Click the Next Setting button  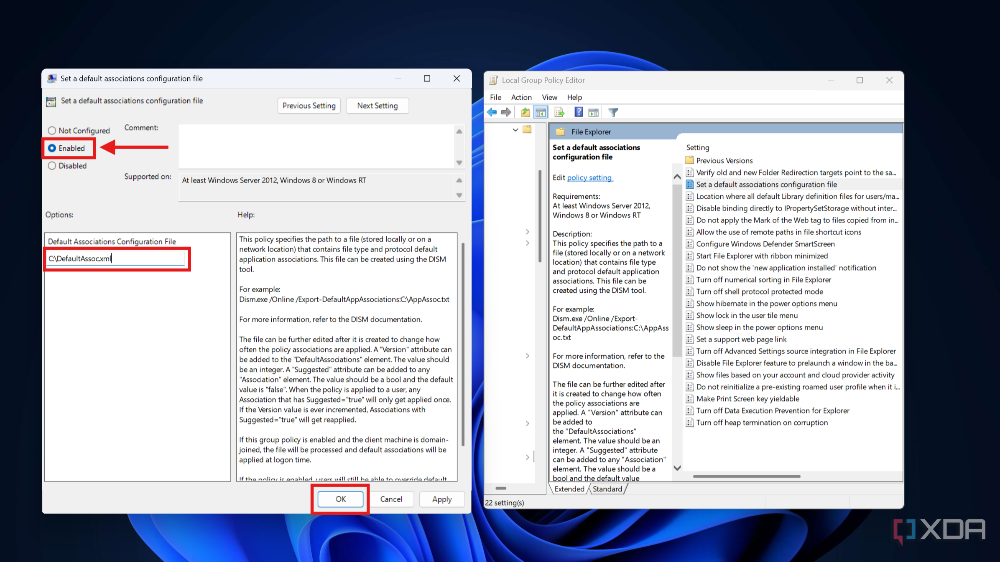click(377, 106)
